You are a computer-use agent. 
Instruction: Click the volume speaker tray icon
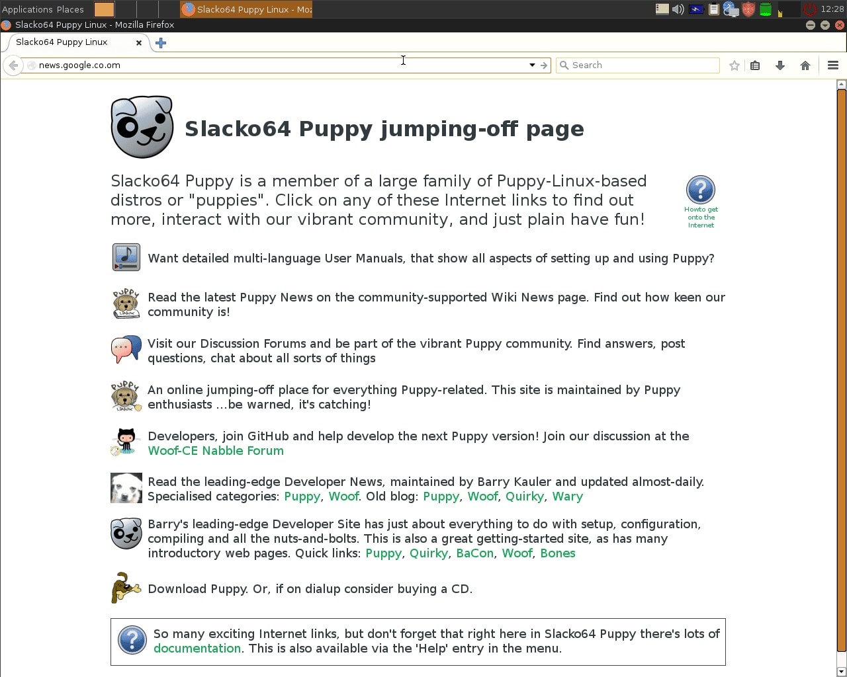[678, 9]
